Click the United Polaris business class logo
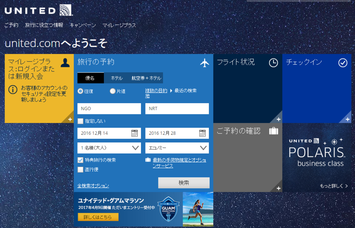This screenshot has width=355, height=228. 317,152
